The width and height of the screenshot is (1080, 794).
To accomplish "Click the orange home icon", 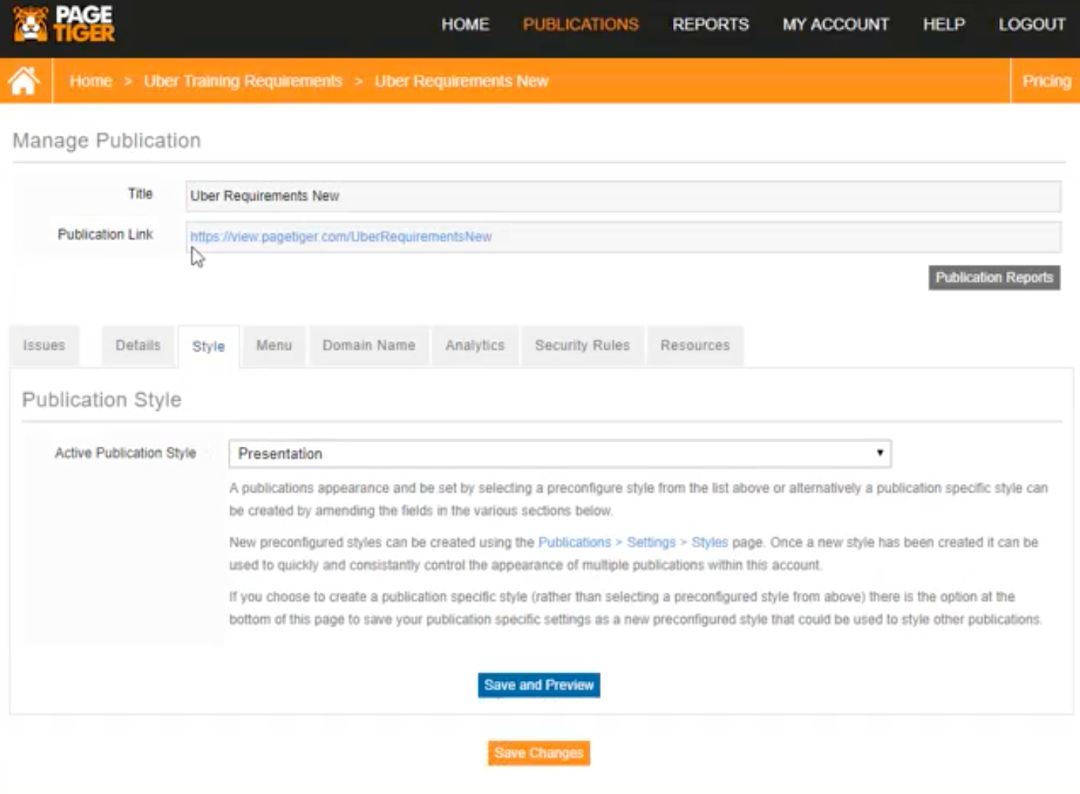I will (x=24, y=81).
